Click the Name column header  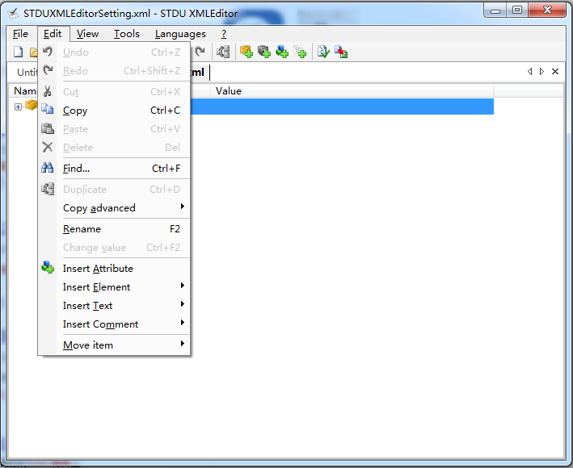(x=23, y=91)
